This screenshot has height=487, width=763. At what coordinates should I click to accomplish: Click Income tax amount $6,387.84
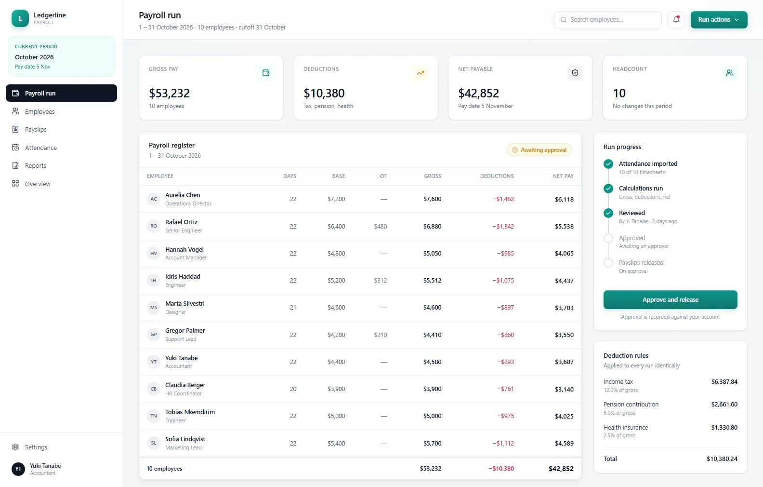724,381
